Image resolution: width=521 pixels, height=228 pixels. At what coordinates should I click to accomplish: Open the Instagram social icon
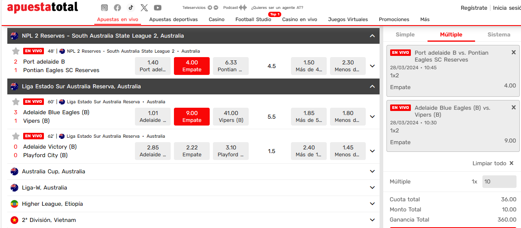coord(104,8)
